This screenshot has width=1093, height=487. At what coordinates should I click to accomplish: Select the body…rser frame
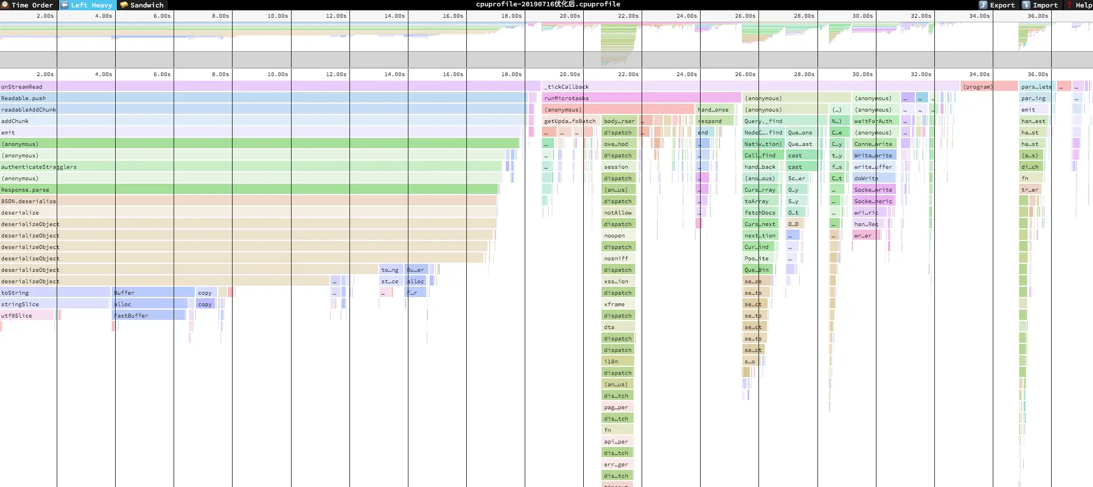[620, 121]
